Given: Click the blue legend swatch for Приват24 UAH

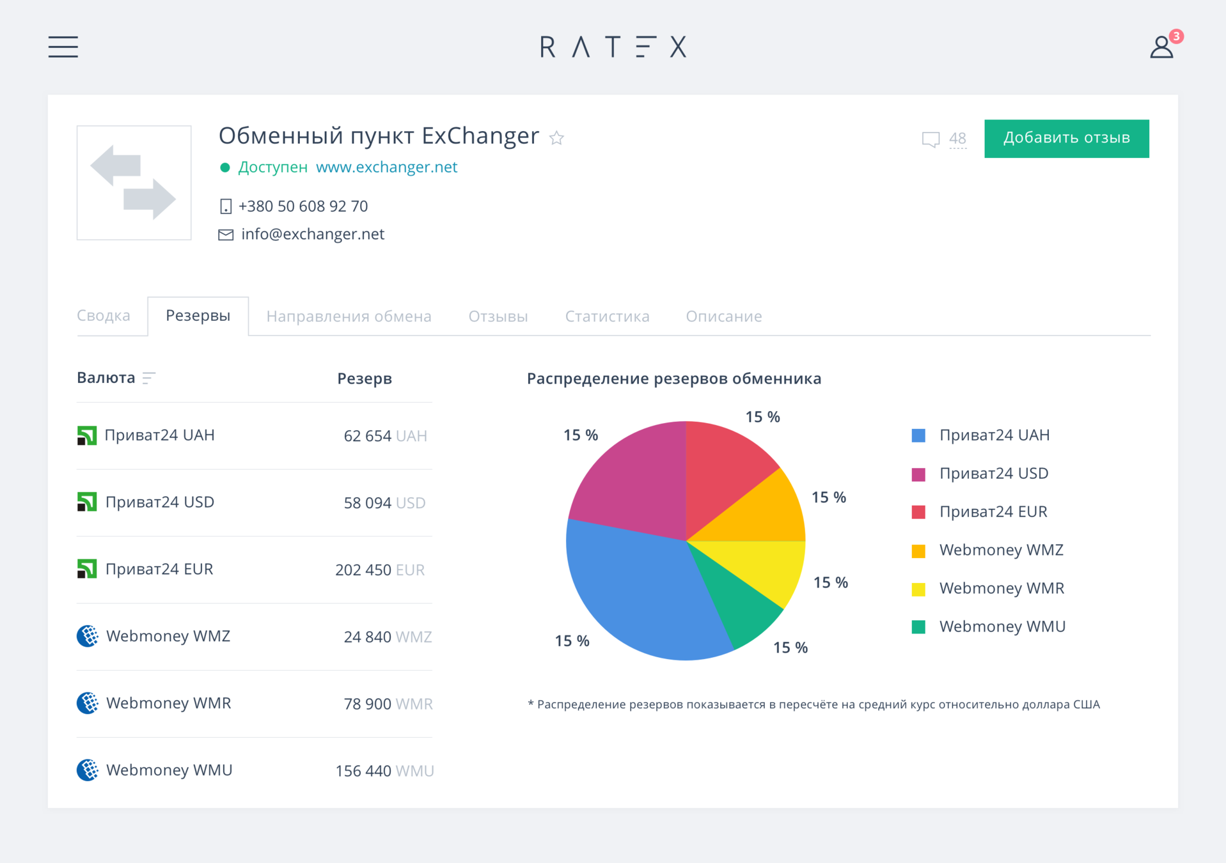Looking at the screenshot, I should pyautogui.click(x=918, y=436).
